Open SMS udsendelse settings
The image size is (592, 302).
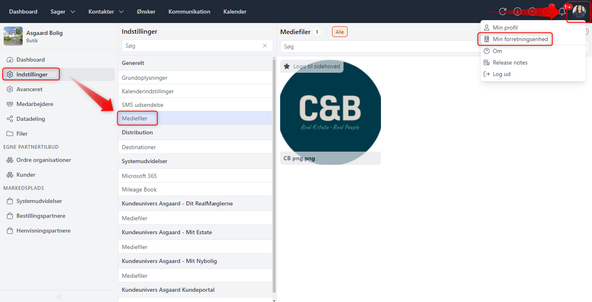195,105
